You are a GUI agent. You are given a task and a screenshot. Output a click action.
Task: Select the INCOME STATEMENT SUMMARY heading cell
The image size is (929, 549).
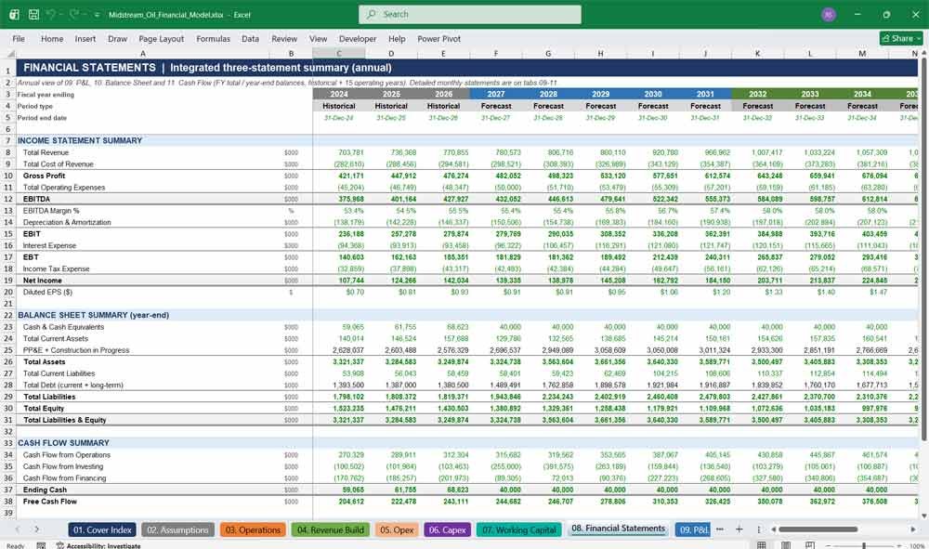80,140
